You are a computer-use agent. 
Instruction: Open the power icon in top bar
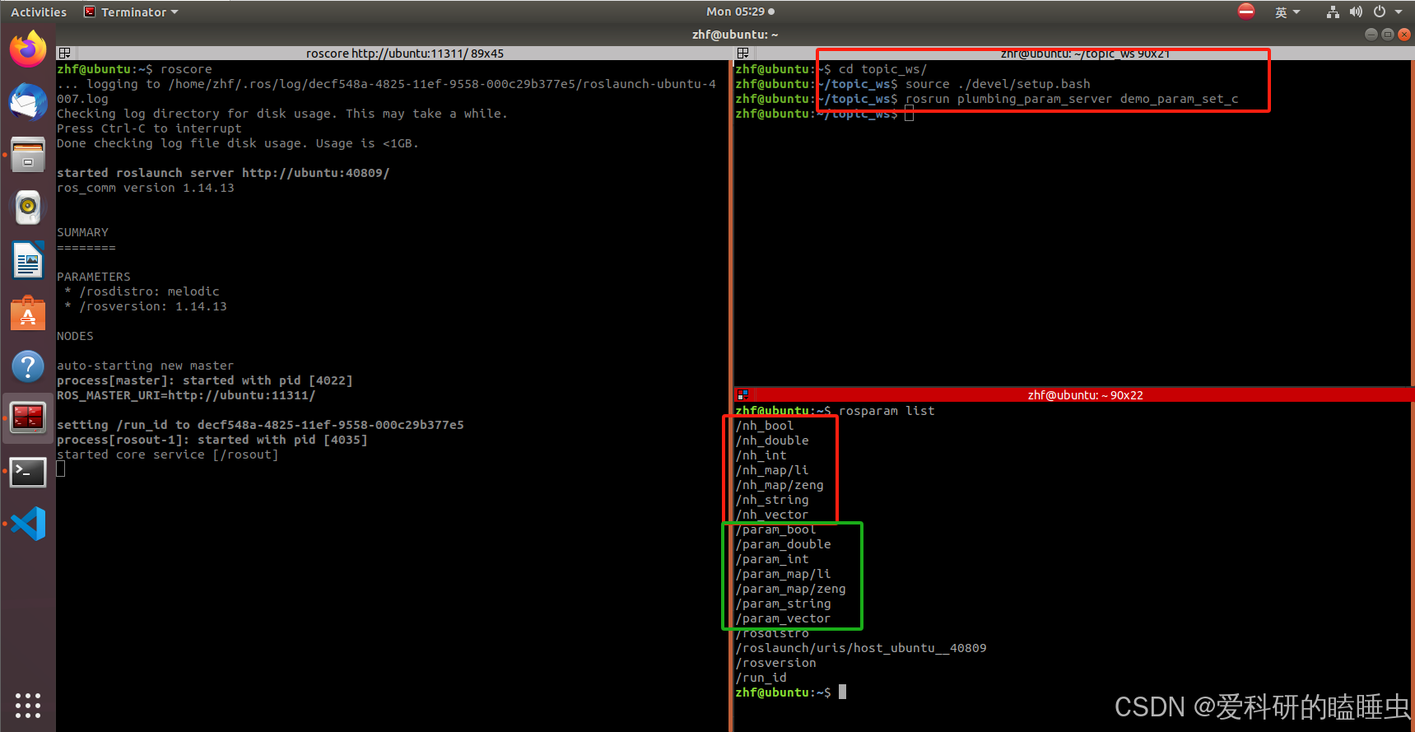pos(1380,12)
